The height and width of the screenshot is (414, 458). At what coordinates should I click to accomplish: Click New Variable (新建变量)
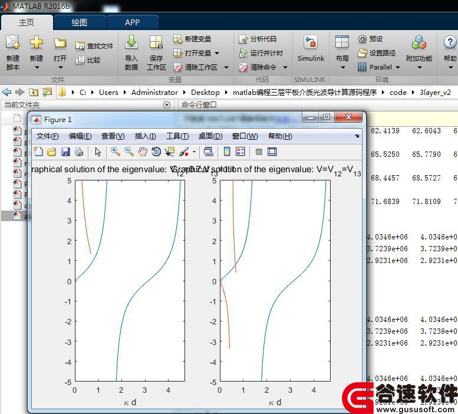(x=192, y=39)
